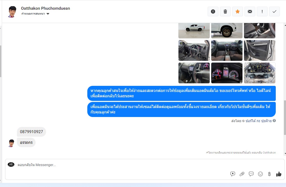Toggle the orange star follow-up flag
The width and height of the screenshot is (286, 187).
tap(238, 11)
